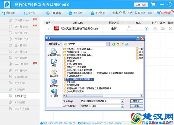Click scrollbar right arrow in file list
Screen dimensions: 174x125
(141, 96)
